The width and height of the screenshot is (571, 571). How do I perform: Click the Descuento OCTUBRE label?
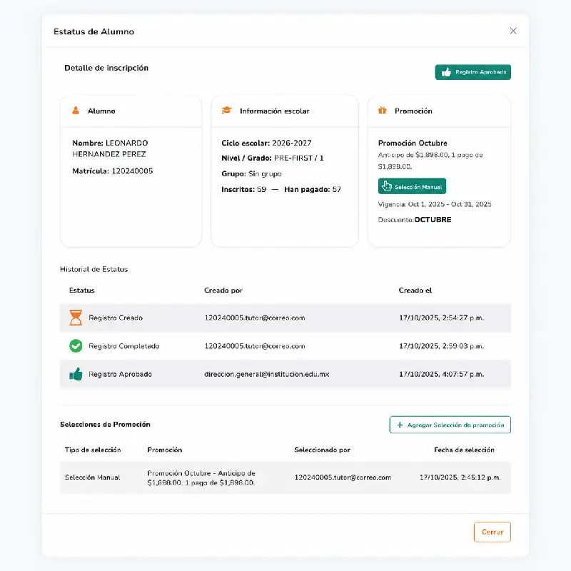point(415,220)
